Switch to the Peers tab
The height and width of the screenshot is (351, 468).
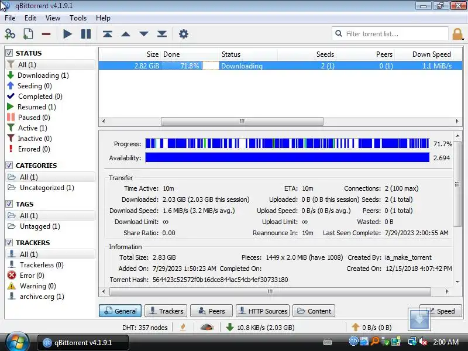(x=211, y=311)
